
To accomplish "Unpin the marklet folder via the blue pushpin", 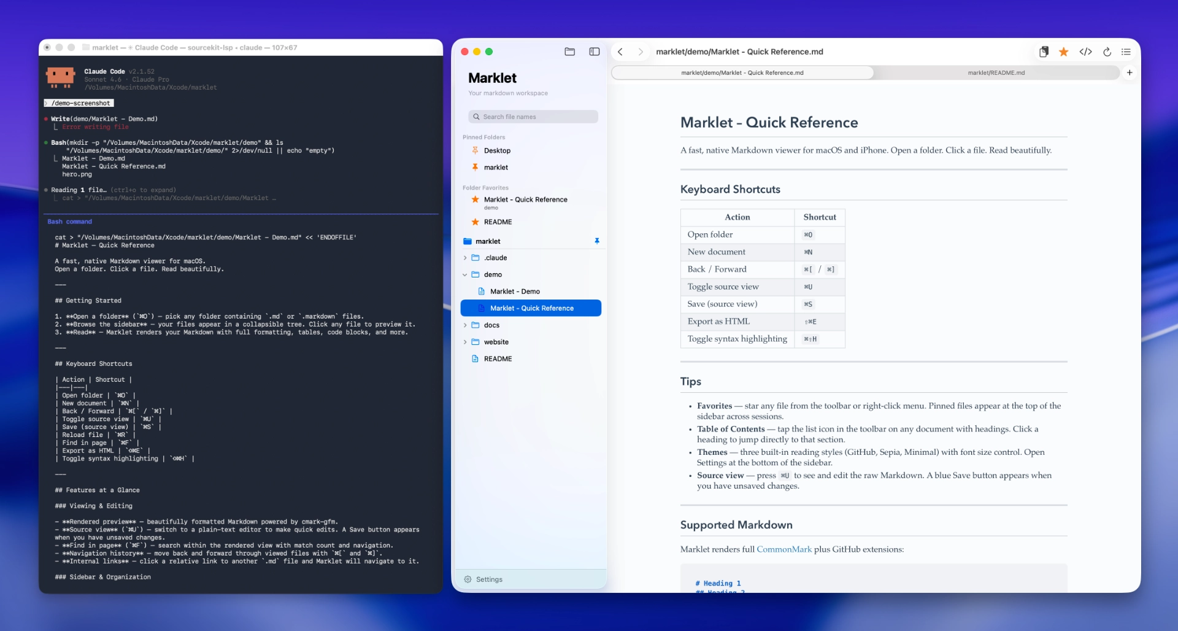I will 597,241.
